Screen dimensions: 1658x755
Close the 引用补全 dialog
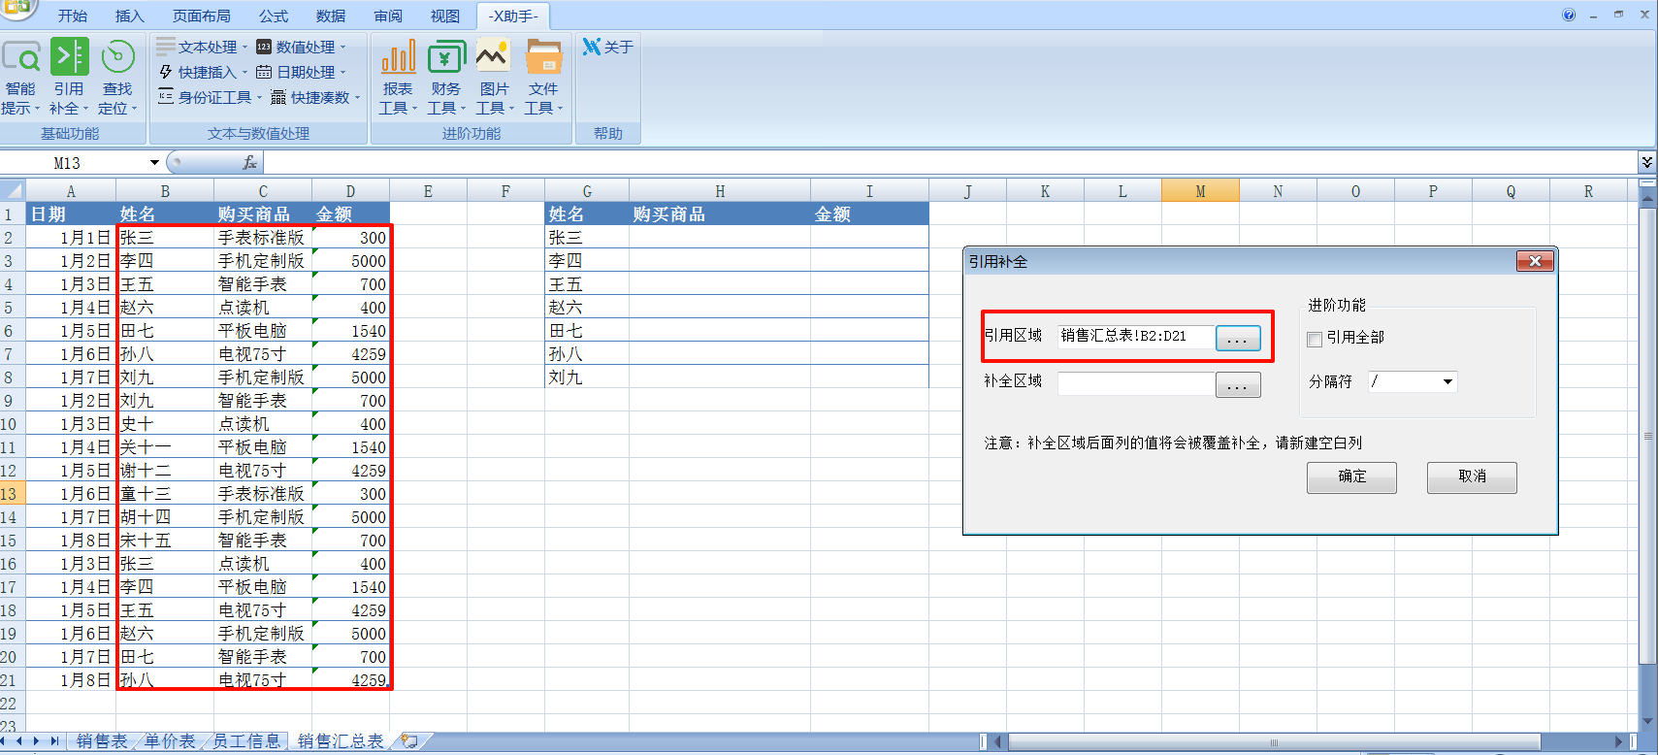pyautogui.click(x=1535, y=261)
